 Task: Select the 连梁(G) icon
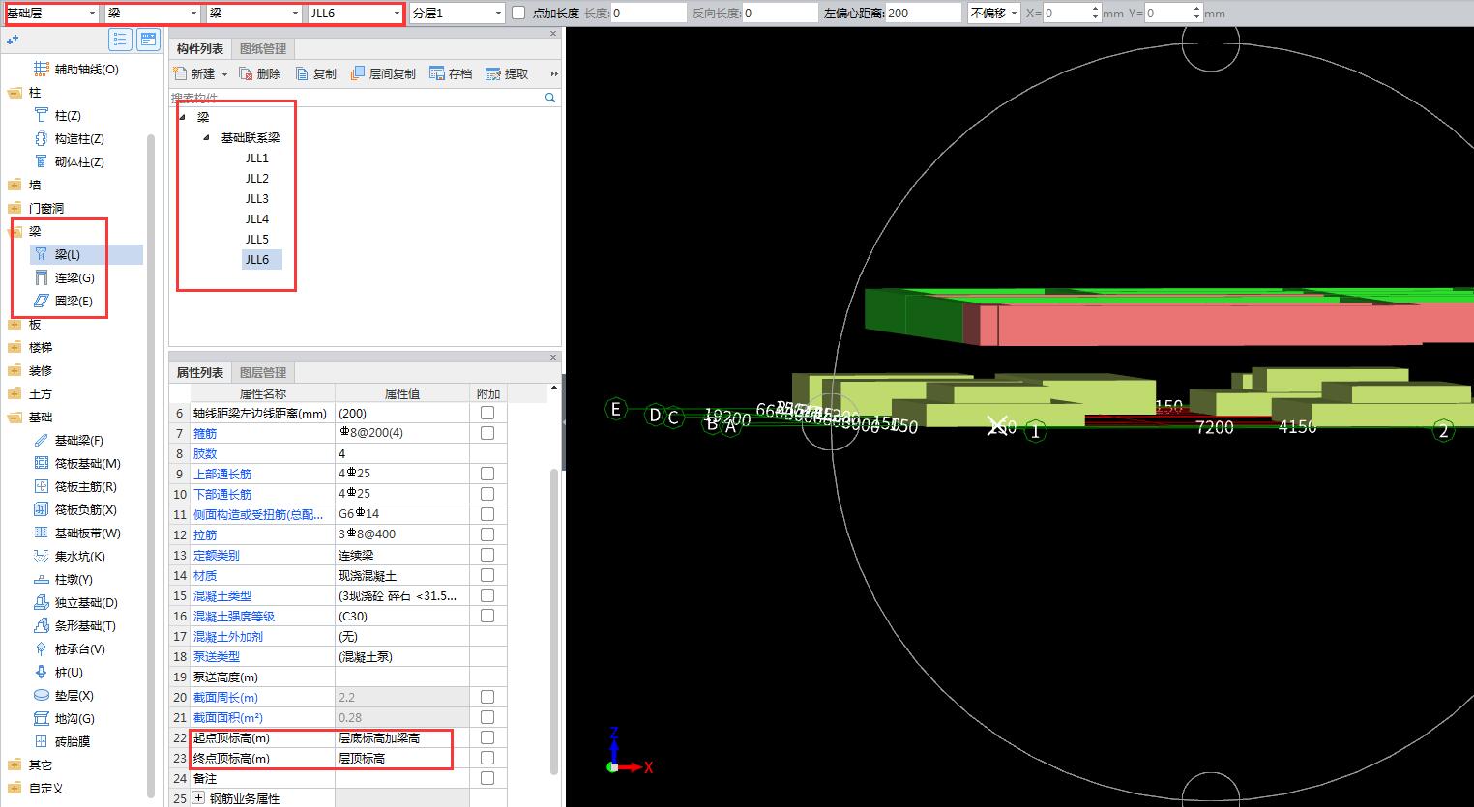point(41,277)
